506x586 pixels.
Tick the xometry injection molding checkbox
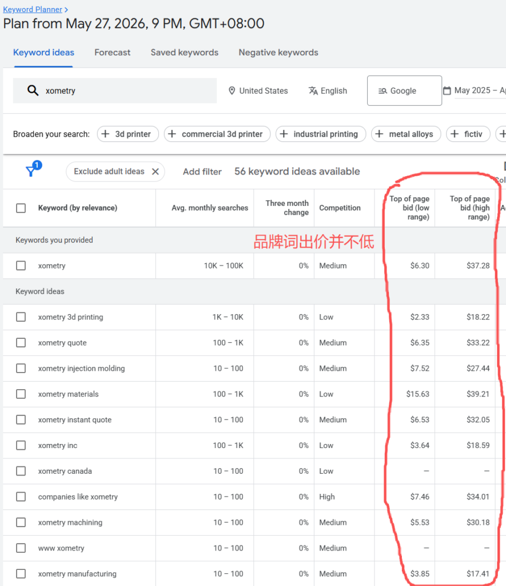(21, 369)
